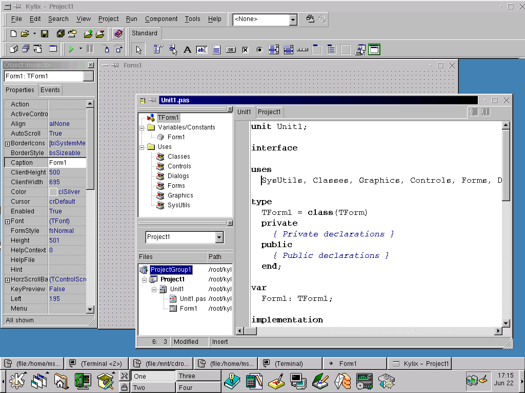Pick the Edit component (ab| icon)
The height and width of the screenshot is (393, 525).
click(x=201, y=50)
